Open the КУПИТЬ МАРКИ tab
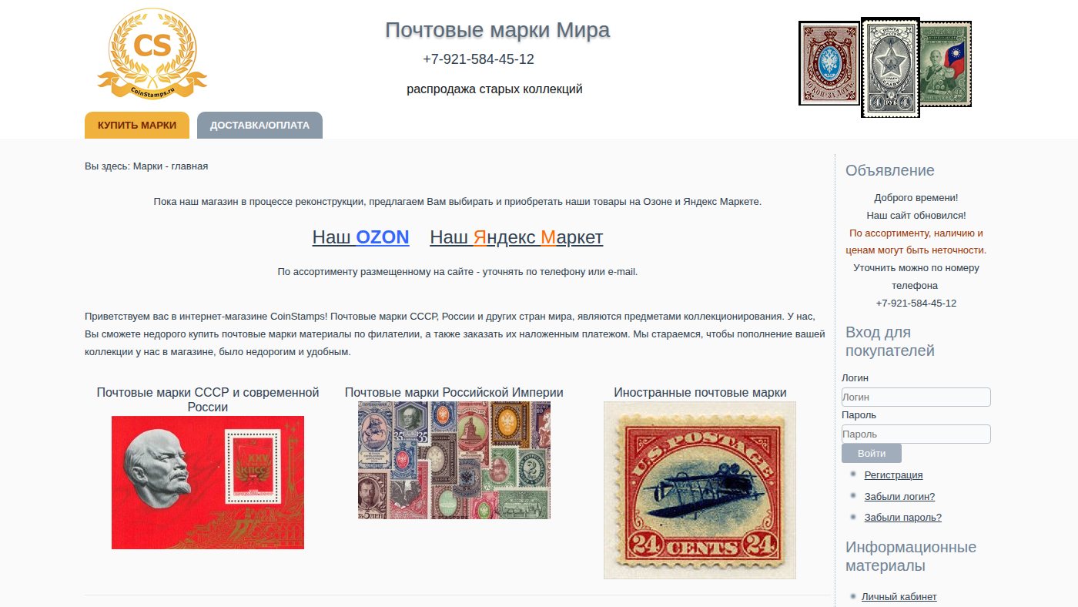 (x=137, y=126)
